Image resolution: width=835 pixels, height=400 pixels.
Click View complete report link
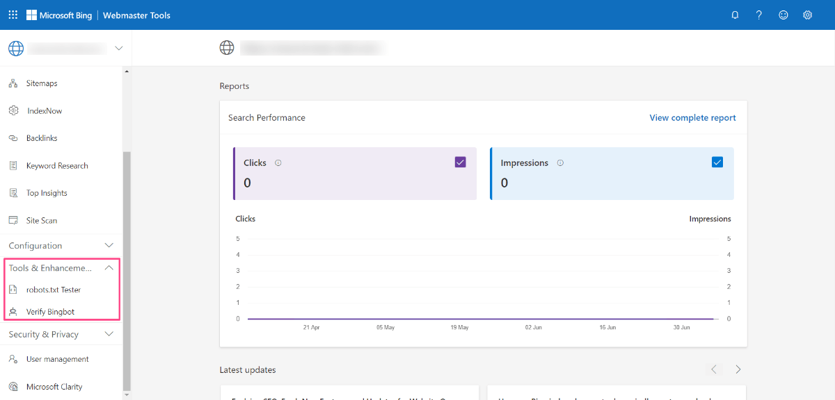coord(692,118)
